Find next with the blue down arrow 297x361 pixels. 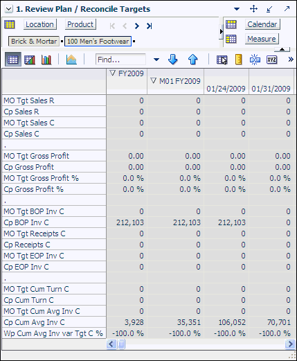click(x=173, y=60)
